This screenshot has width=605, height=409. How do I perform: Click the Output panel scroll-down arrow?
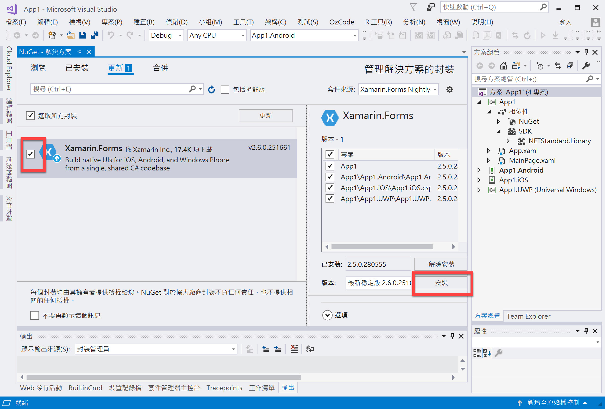(463, 369)
